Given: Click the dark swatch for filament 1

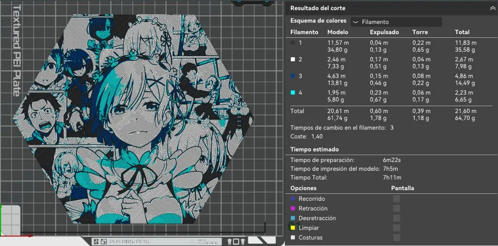Looking at the screenshot, I should pyautogui.click(x=293, y=42).
